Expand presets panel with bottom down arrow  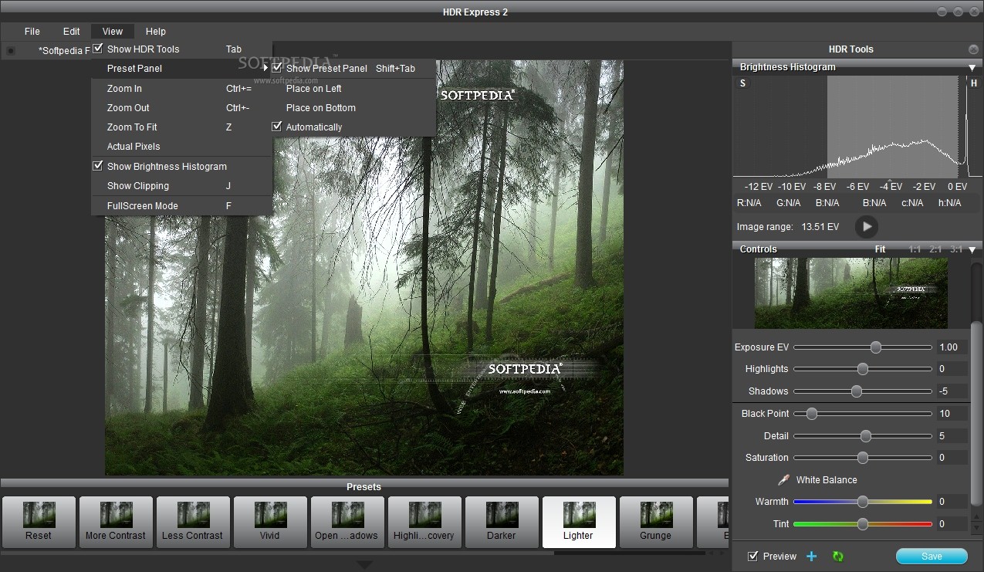tap(364, 564)
